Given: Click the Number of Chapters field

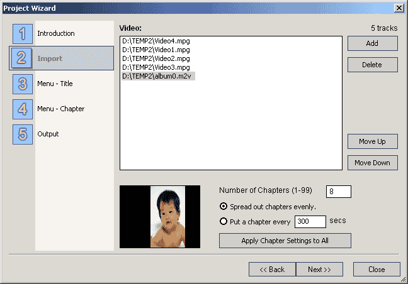Looking at the screenshot, I should coord(339,192).
